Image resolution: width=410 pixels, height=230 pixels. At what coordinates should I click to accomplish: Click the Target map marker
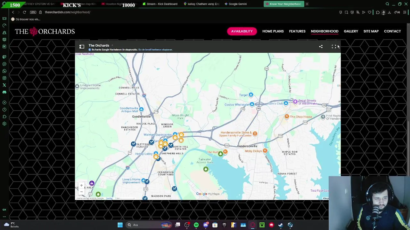251,95
